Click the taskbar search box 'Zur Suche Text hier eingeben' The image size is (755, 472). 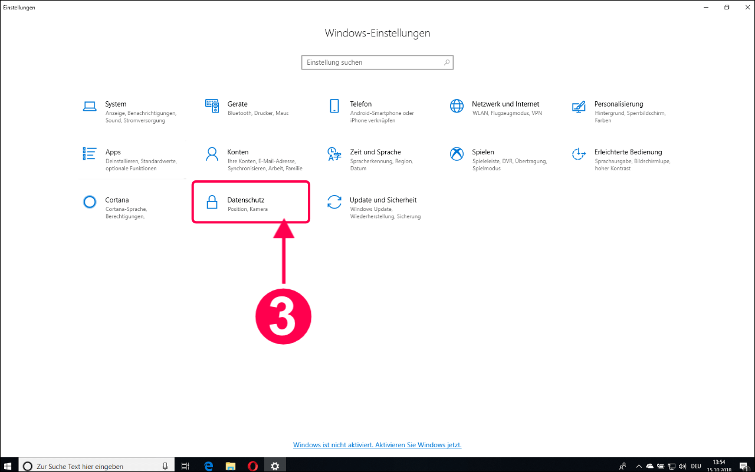point(96,466)
